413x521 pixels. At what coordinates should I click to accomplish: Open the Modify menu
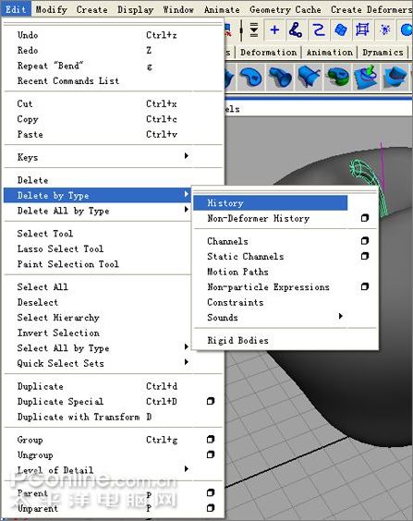[x=51, y=9]
